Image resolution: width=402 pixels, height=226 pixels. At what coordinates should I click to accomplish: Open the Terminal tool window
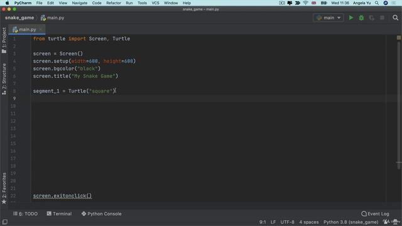59,213
